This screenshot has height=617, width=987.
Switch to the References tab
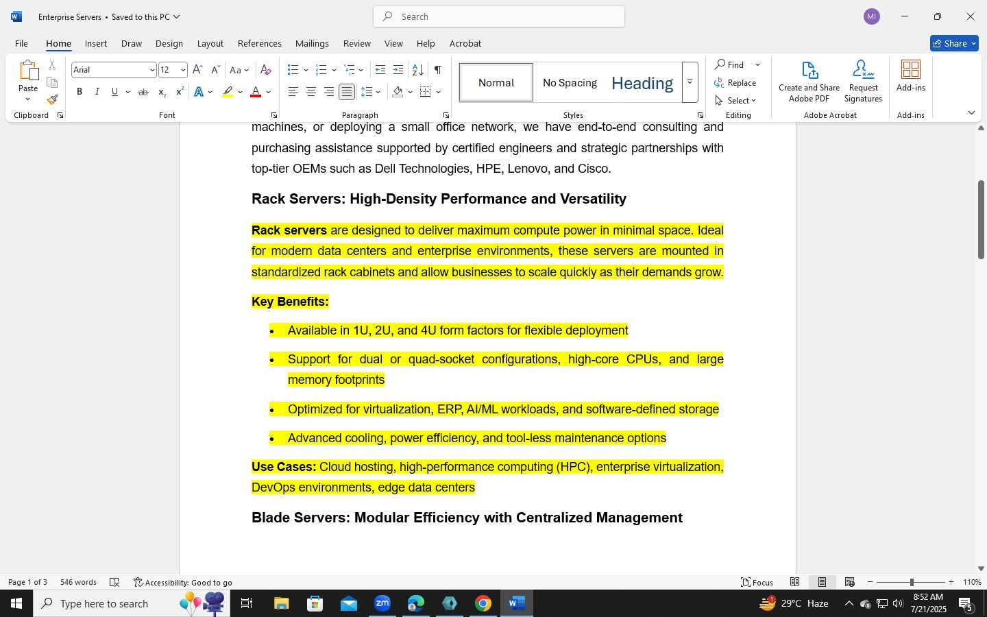coord(259,43)
